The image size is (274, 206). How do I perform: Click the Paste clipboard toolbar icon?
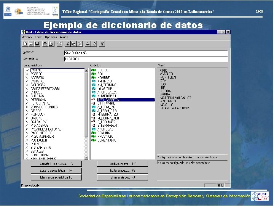pos(80,44)
